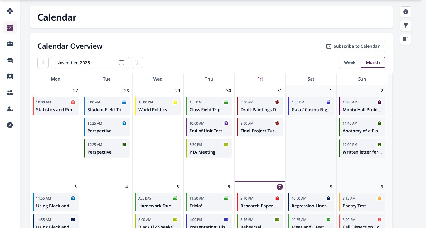Open Regression Lines event
This screenshot has height=228, width=426.
pyautogui.click(x=311, y=202)
